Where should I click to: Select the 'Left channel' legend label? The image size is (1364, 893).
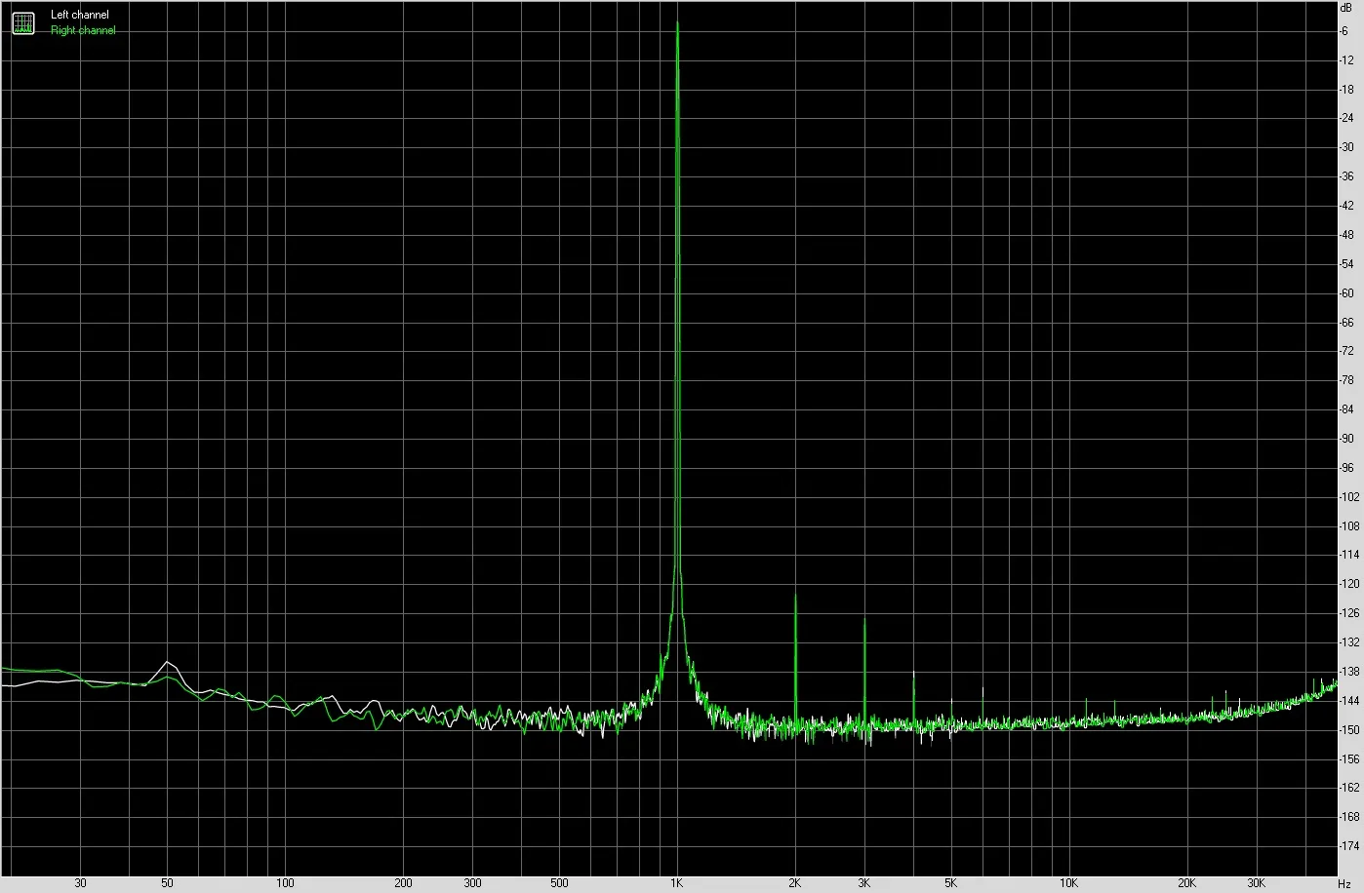[80, 15]
